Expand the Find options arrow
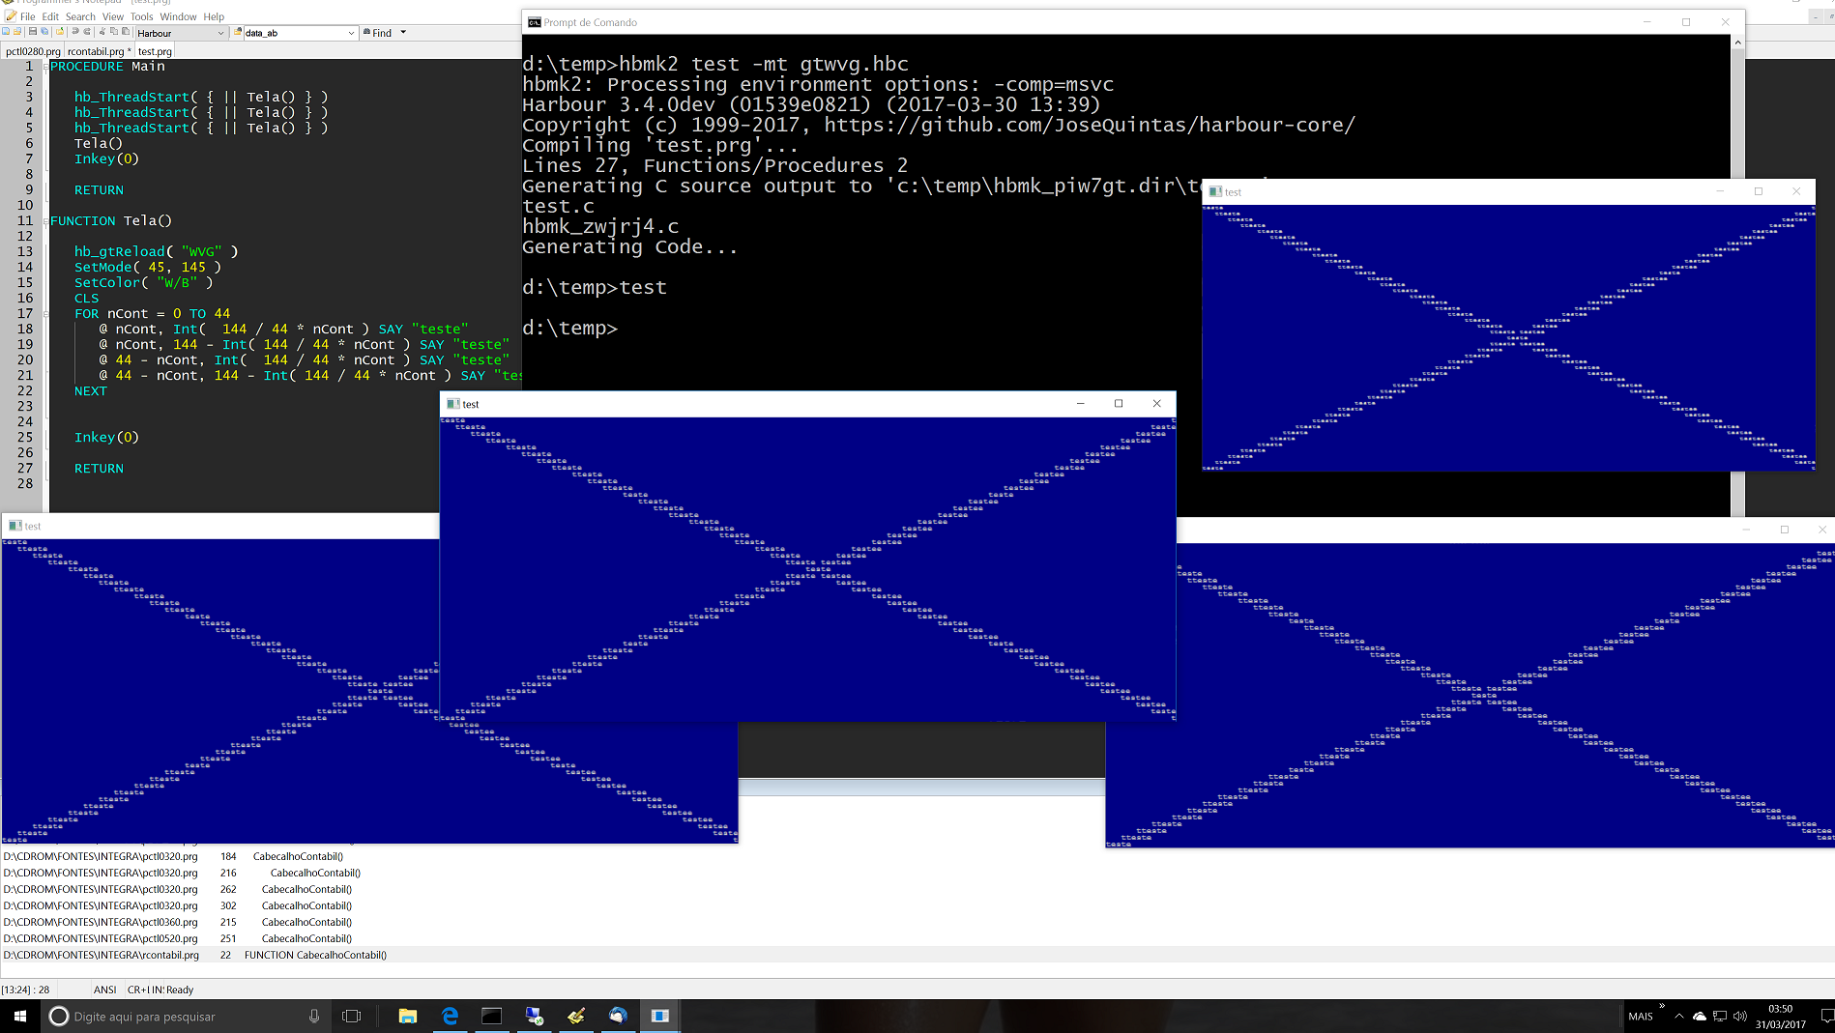This screenshot has height=1033, width=1835. click(x=403, y=33)
